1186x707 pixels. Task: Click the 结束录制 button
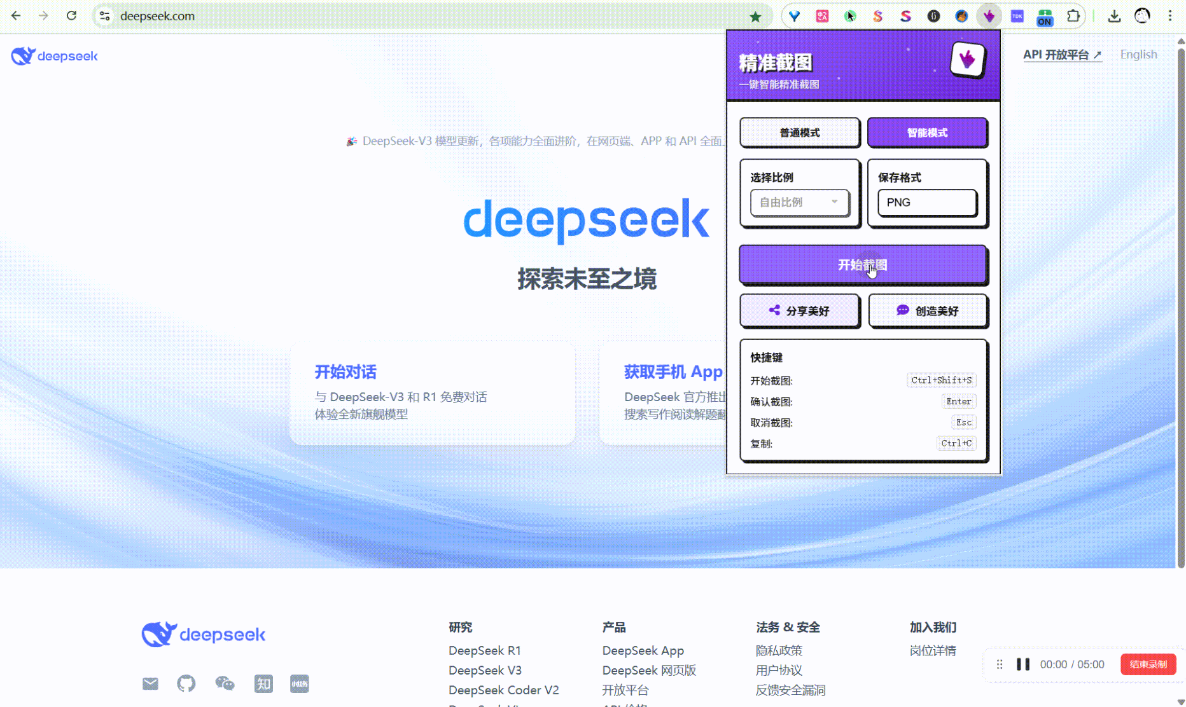(x=1148, y=664)
